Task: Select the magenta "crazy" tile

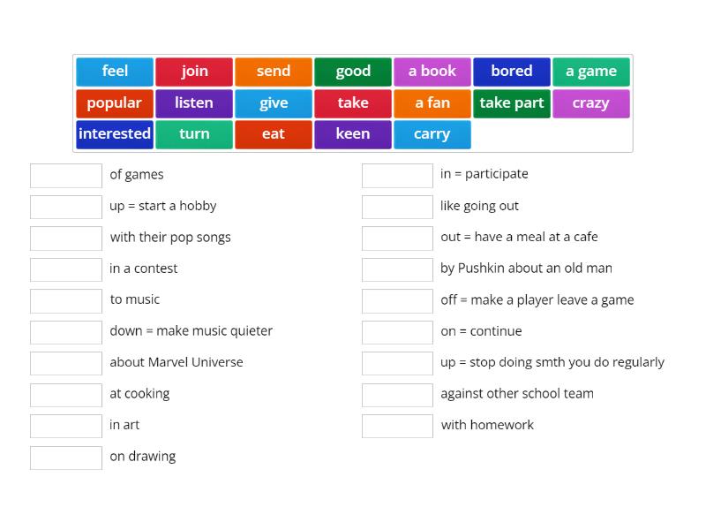Action: (x=591, y=103)
